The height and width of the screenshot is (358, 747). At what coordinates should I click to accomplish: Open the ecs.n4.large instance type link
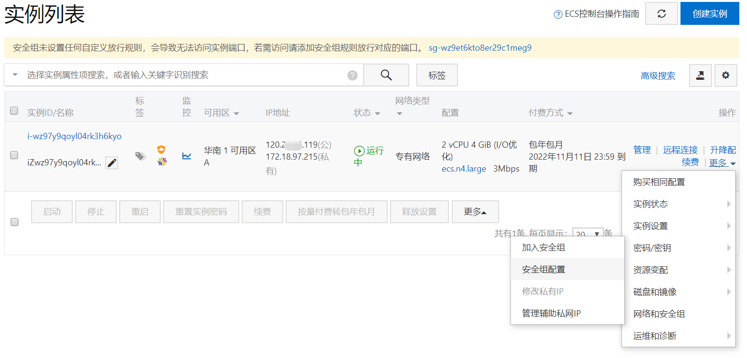pyautogui.click(x=464, y=169)
